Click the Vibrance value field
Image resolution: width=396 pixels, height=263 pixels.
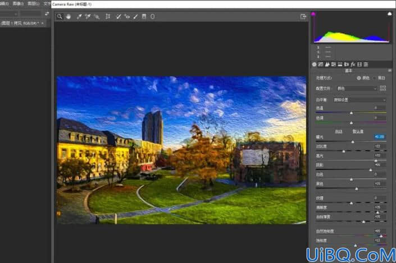[380, 231]
